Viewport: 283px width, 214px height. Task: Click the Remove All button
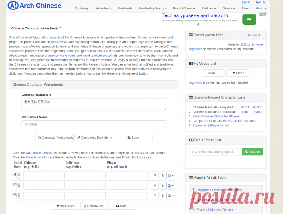click(93, 206)
